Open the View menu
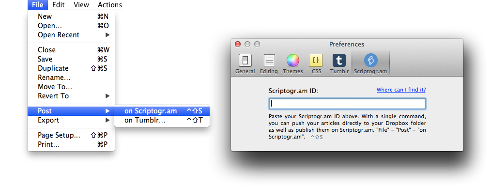 [x=81, y=5]
